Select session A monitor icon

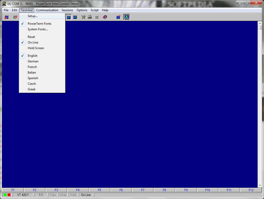coord(127,17)
